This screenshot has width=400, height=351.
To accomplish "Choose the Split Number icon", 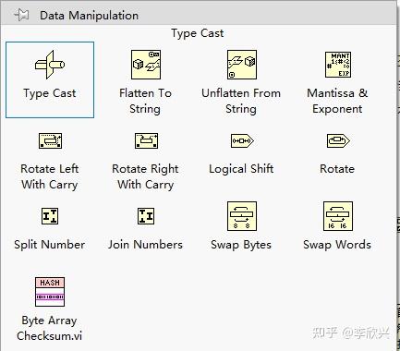I will 50,216.
